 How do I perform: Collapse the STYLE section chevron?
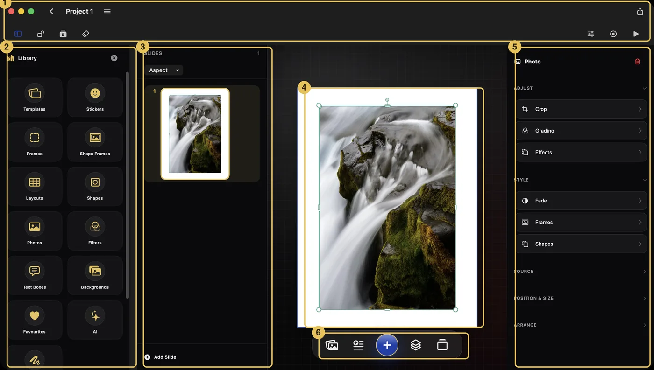click(645, 180)
